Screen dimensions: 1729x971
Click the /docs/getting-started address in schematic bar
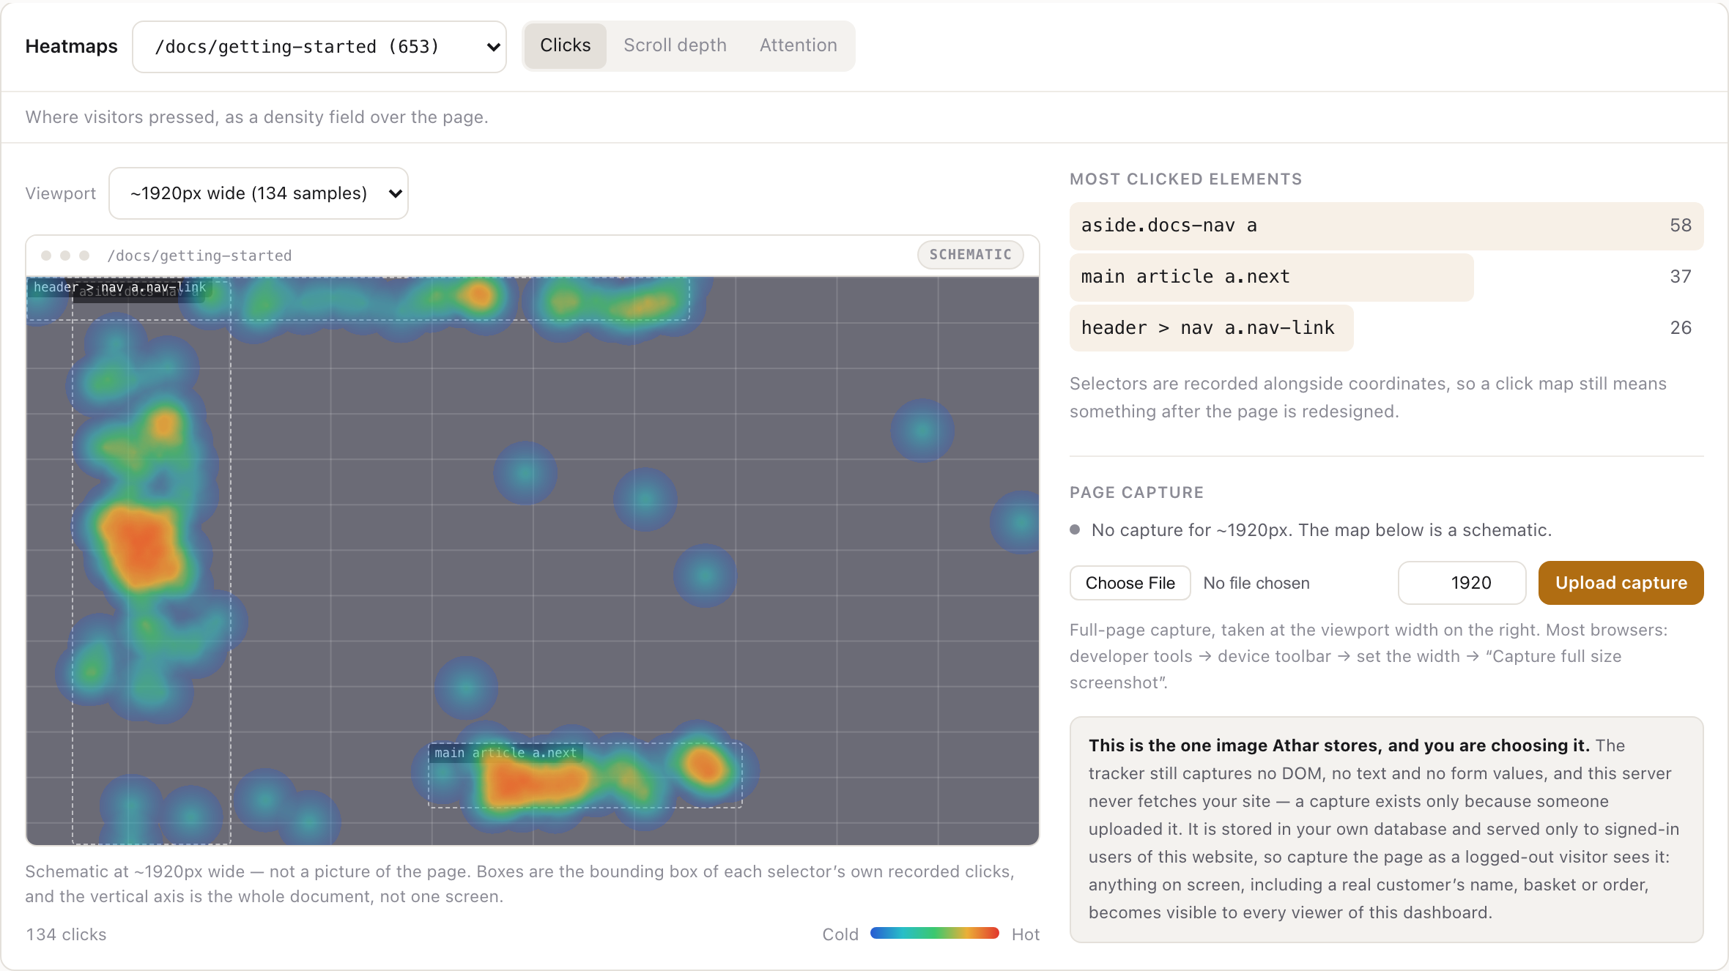pos(199,256)
